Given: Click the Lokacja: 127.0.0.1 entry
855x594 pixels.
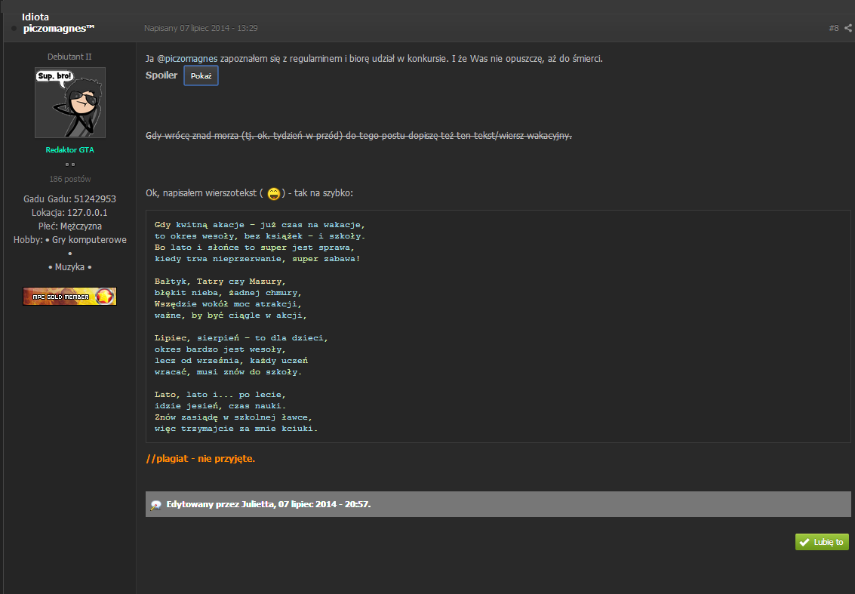Looking at the screenshot, I should (x=69, y=213).
